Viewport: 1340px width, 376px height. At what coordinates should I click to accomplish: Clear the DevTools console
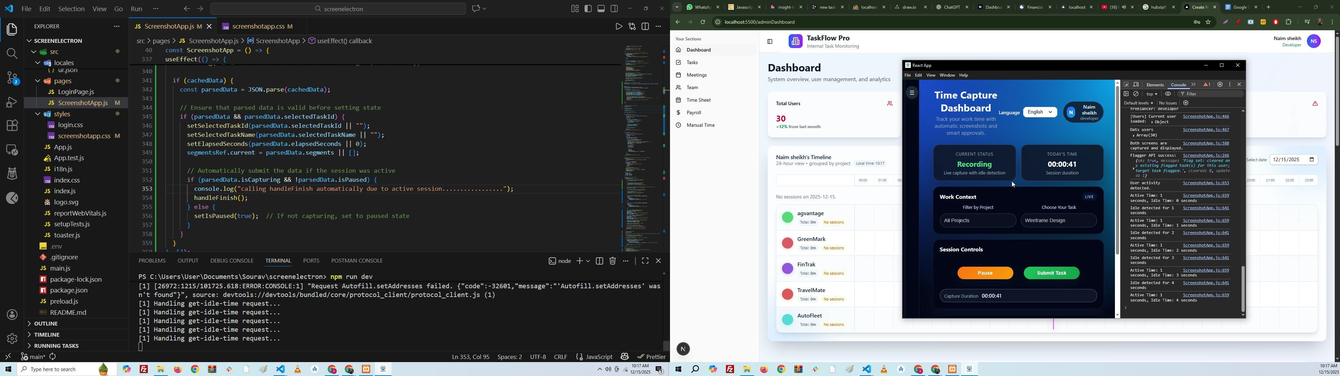1137,94
